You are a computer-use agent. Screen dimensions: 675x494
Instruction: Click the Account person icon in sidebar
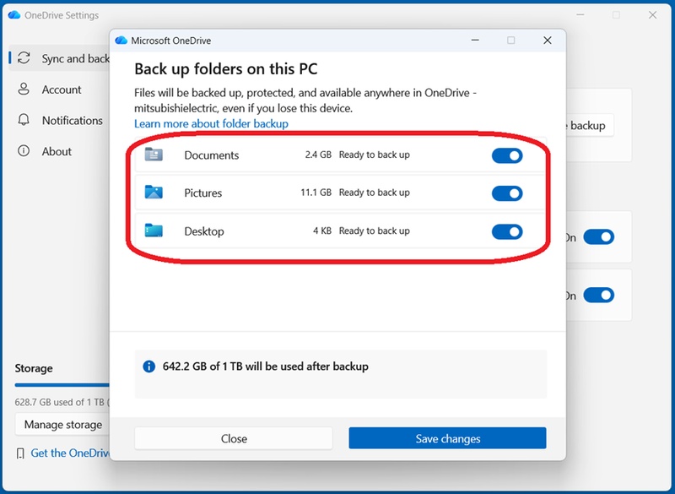[24, 90]
